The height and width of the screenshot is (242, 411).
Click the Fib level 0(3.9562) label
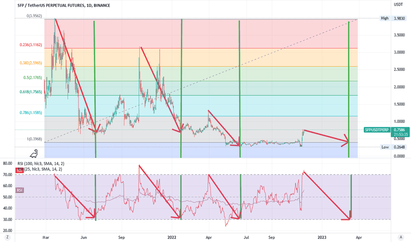click(x=34, y=16)
